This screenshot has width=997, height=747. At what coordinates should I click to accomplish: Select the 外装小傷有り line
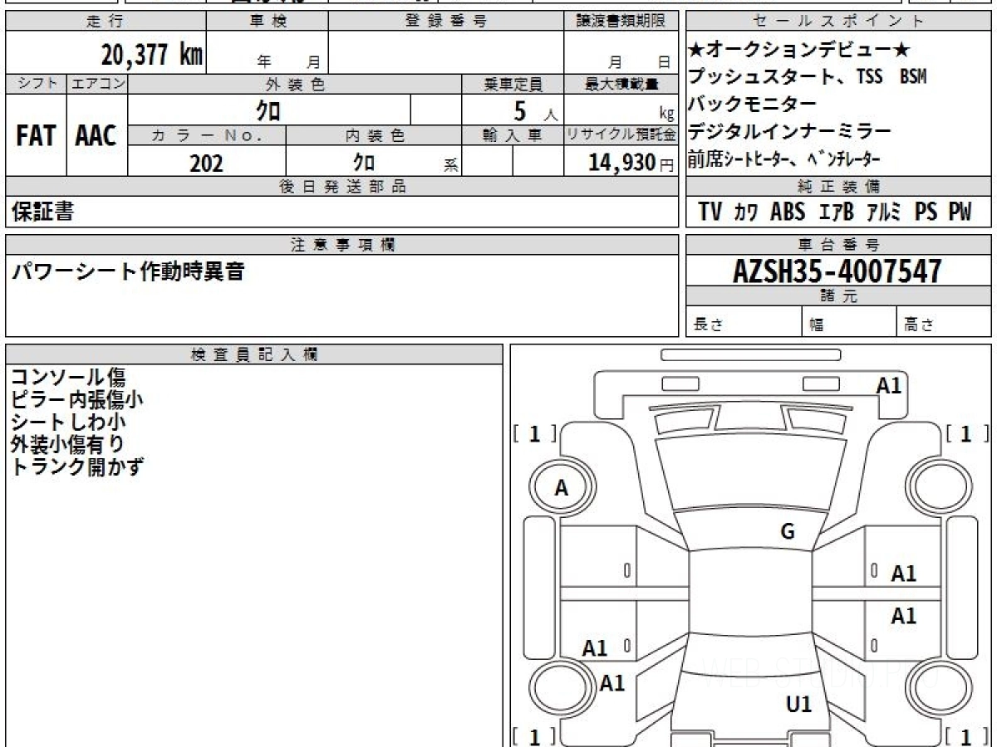click(68, 445)
